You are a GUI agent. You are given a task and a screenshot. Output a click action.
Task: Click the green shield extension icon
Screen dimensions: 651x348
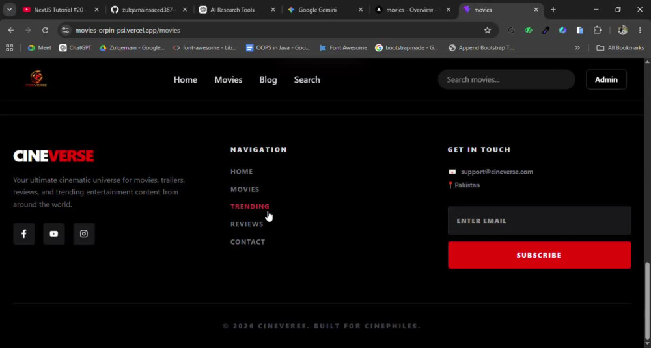point(528,31)
